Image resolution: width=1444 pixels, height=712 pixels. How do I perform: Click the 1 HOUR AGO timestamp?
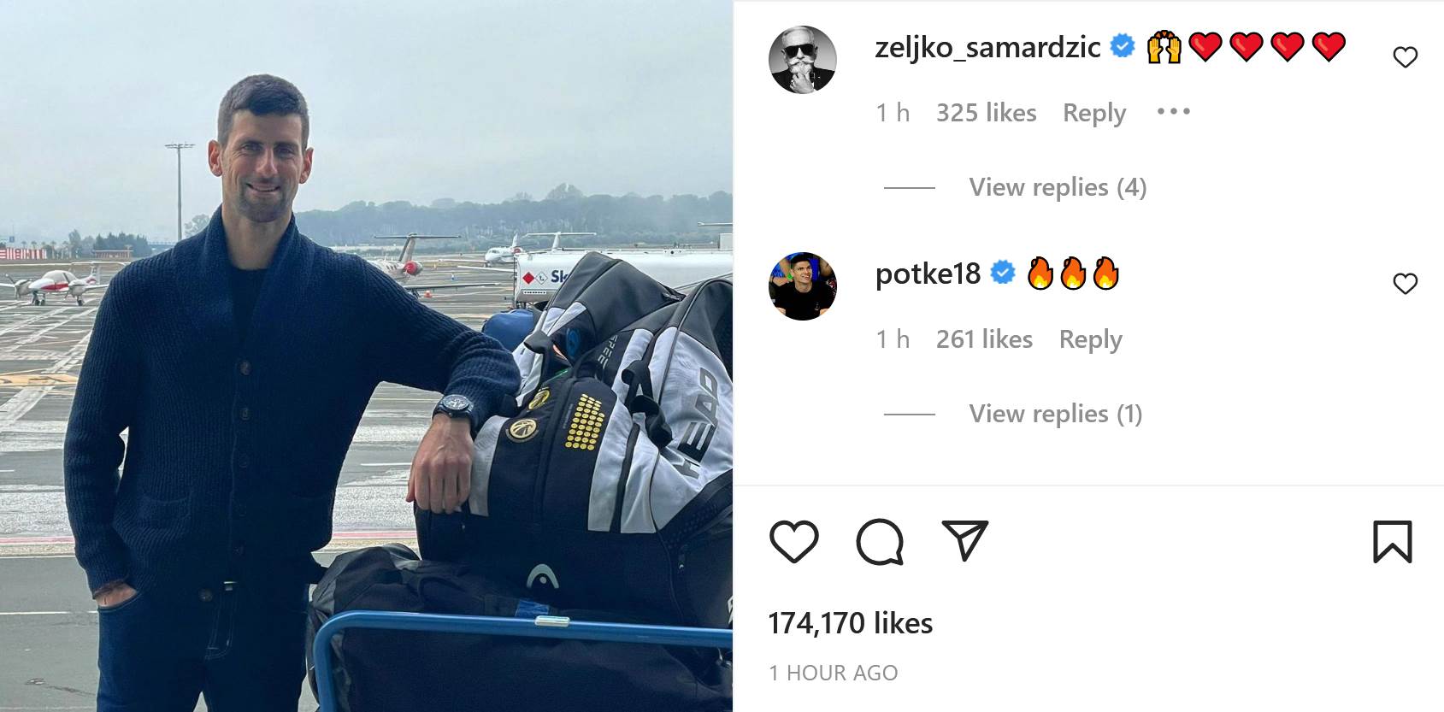(833, 673)
